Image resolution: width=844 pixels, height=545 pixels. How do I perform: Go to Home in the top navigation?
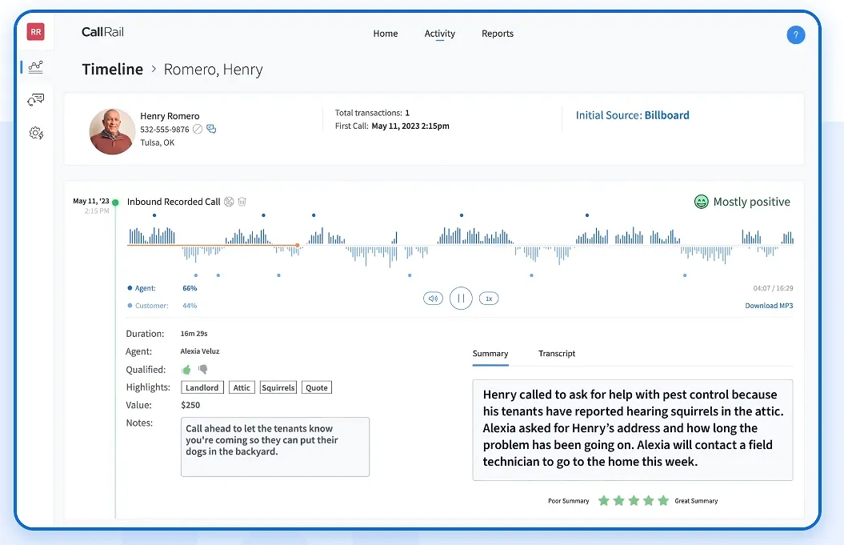click(385, 34)
